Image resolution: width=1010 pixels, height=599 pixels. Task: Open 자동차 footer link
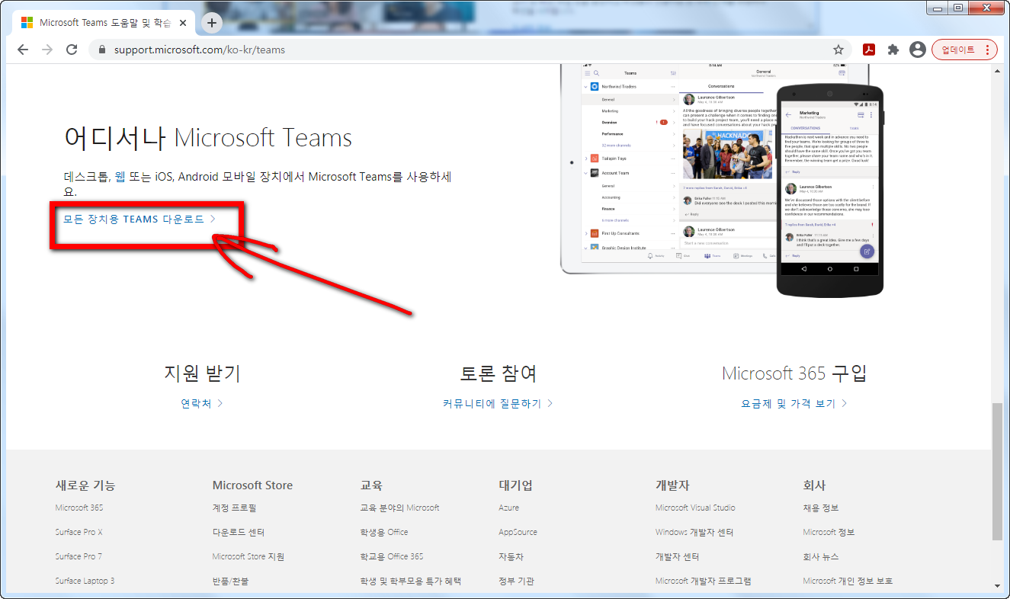[x=511, y=556]
